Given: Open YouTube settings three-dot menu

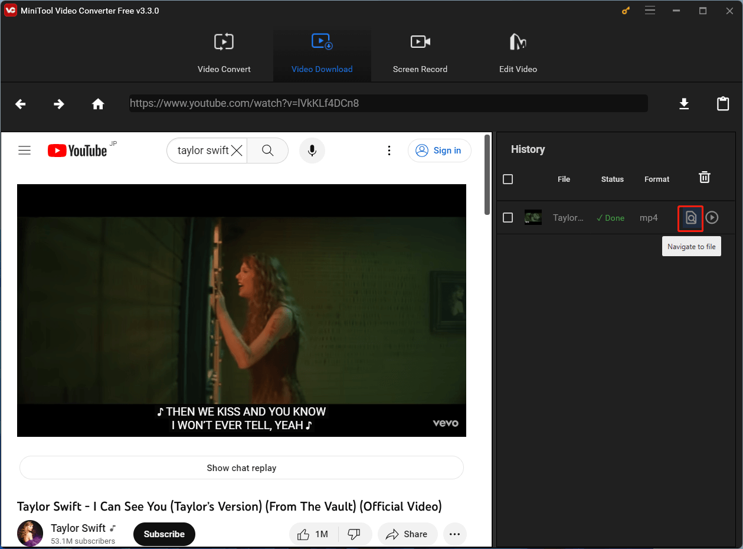Looking at the screenshot, I should click(x=389, y=151).
